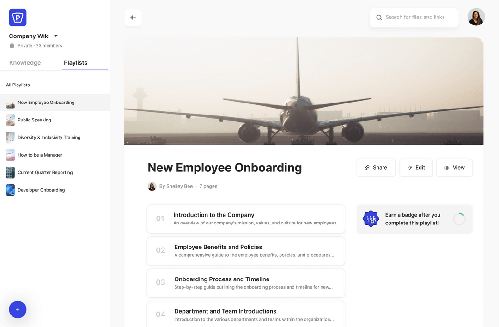
Task: Select the Playlists tab
Action: click(x=75, y=62)
